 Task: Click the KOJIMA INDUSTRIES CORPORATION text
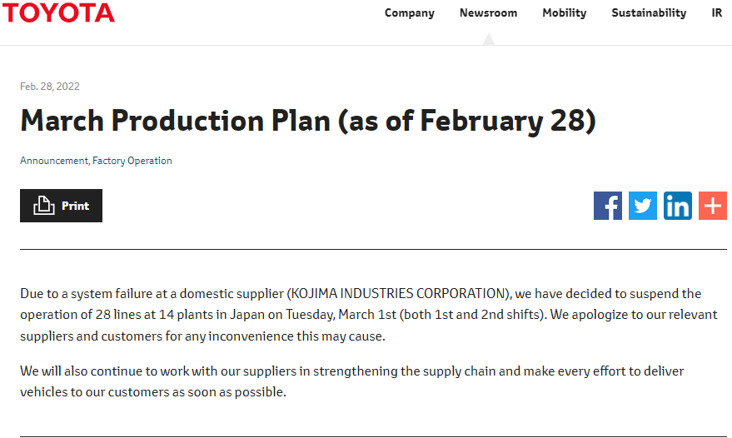(x=398, y=294)
